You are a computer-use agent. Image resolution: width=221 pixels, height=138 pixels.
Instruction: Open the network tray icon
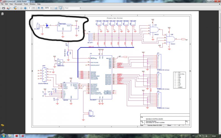coord(203,136)
